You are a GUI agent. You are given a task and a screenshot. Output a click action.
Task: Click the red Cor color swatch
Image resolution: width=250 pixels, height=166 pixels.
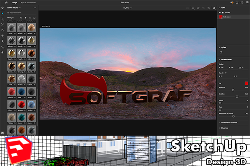tap(246, 83)
